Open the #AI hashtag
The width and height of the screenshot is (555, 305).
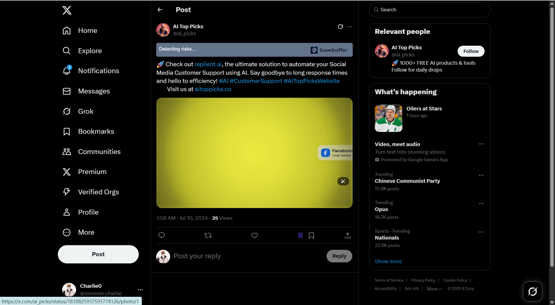tap(224, 81)
